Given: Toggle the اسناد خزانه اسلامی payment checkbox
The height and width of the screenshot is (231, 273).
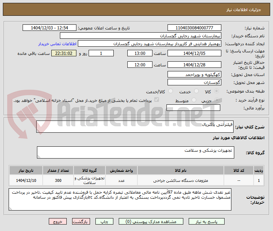Looking at the screenshot, I should coord(156,100).
